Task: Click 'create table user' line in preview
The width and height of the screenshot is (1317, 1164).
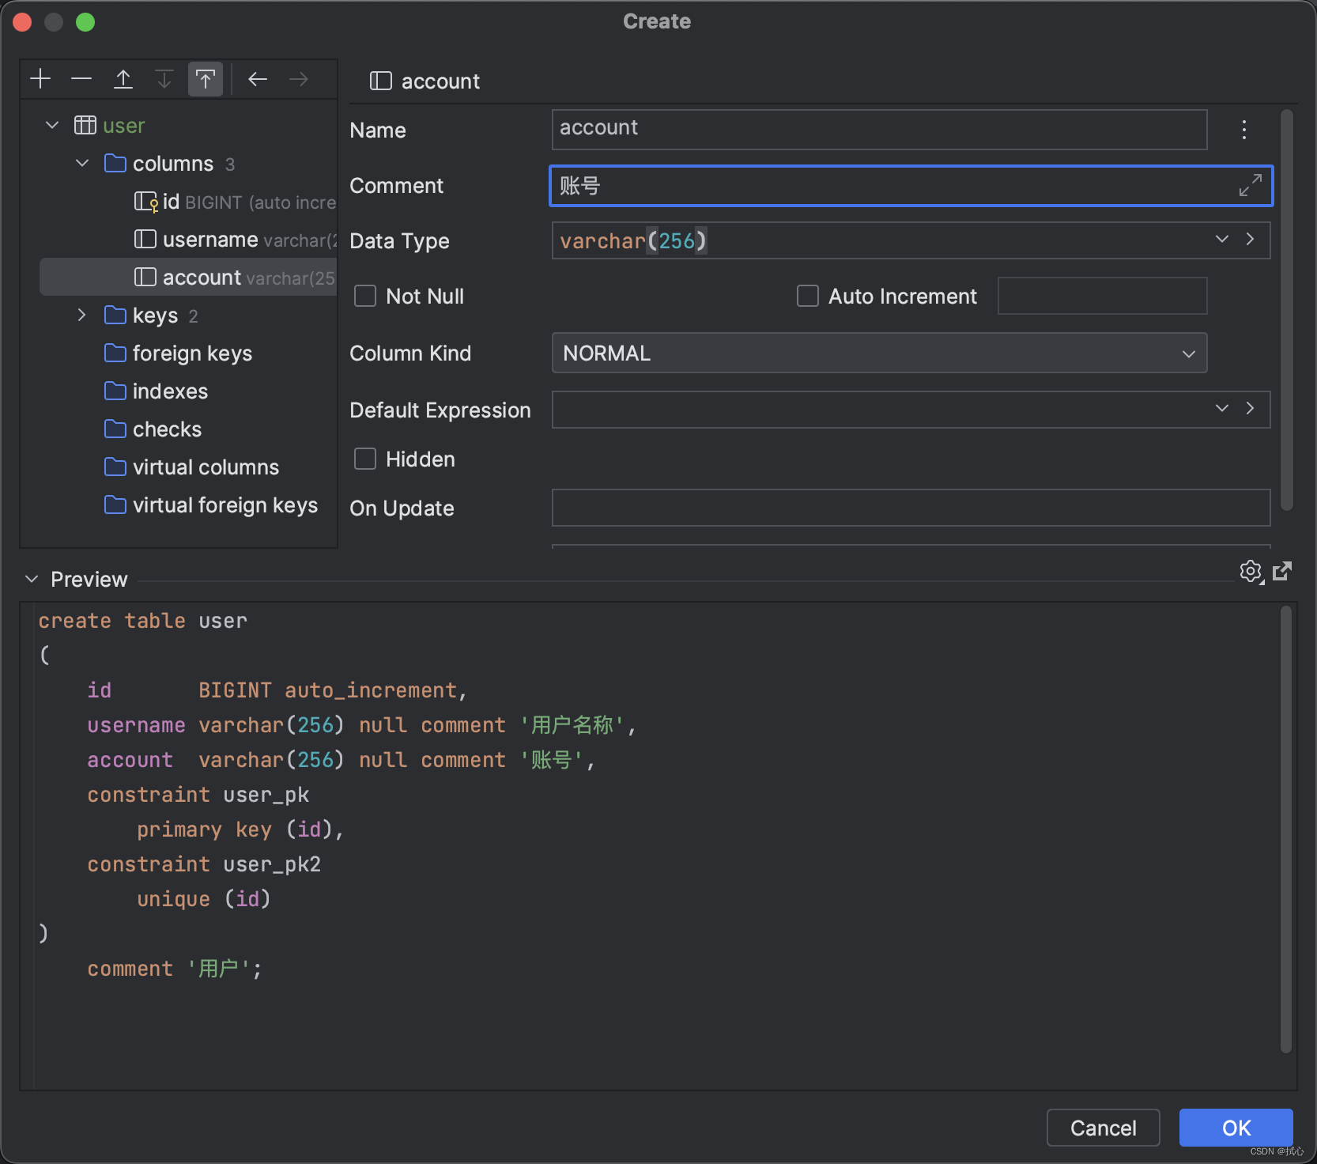Action: (143, 621)
